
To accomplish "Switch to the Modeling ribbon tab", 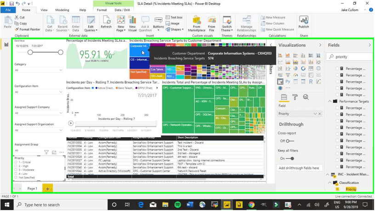I will pos(62,10).
